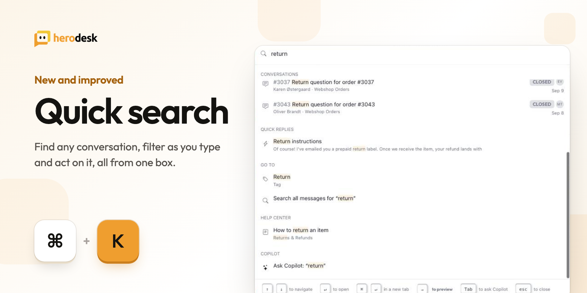Viewport: 587px width, 293px height.
Task: Click the EV avatar badge
Action: click(x=560, y=82)
